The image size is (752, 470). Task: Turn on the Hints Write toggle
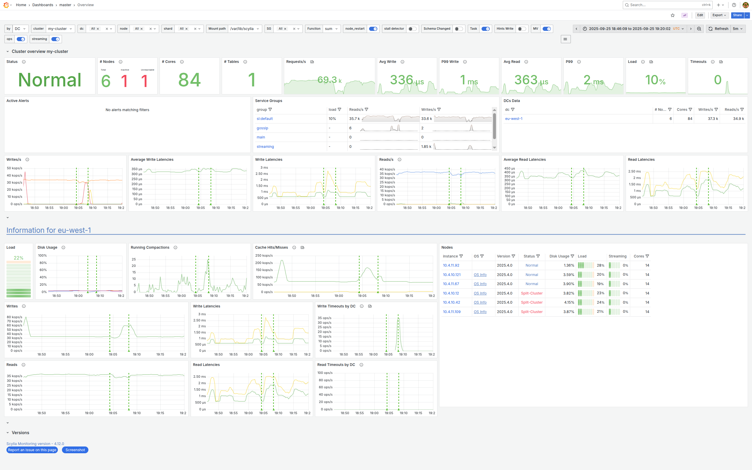coord(521,29)
